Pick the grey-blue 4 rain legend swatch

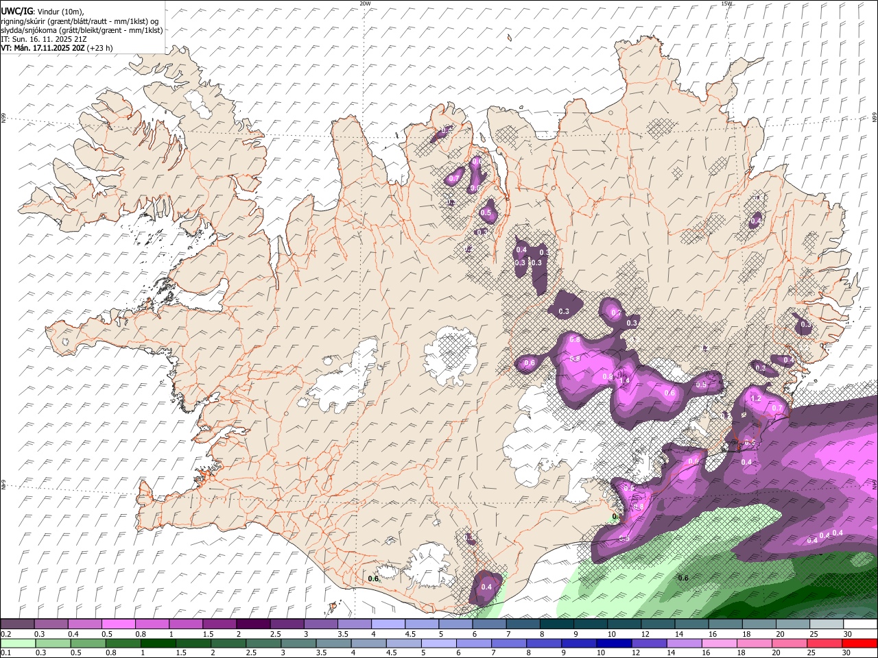368,643
